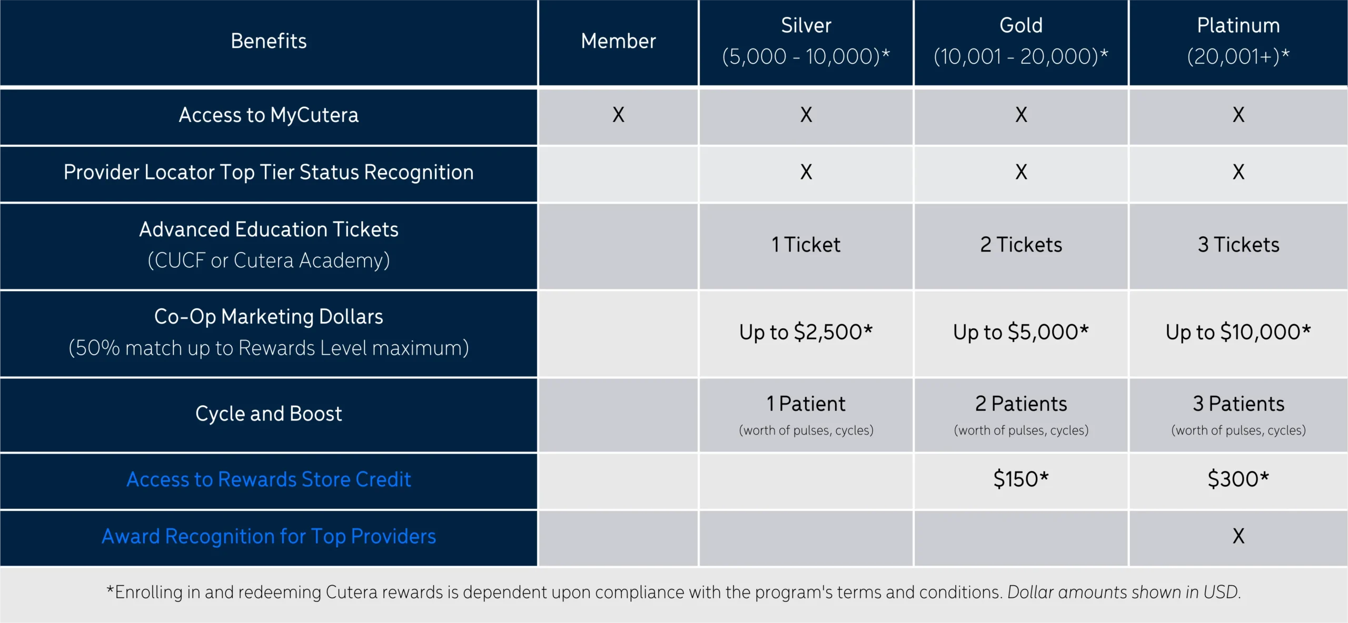Screen dimensions: 1348x623
Task: Click the Access to MyCutera row label
Action: 269,116
